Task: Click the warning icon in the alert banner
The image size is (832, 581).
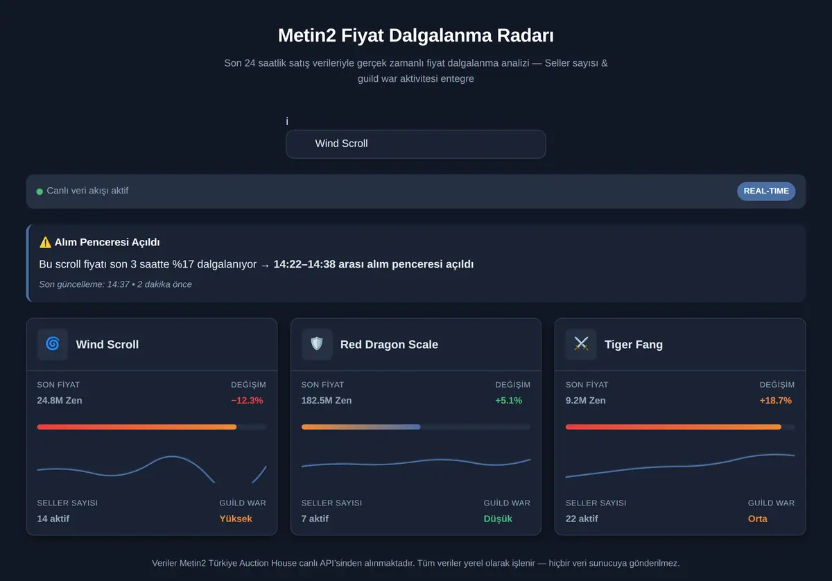Action: tap(46, 242)
